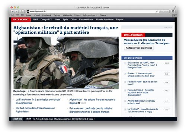The height and width of the screenshot is (134, 186).
Task: Click the Reportage article summary text
Action: click(x=63, y=93)
